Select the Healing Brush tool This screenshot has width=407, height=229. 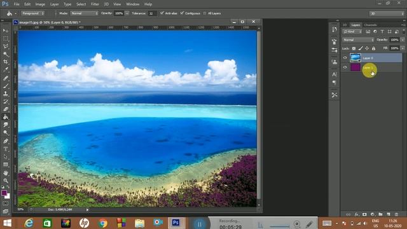(x=6, y=78)
